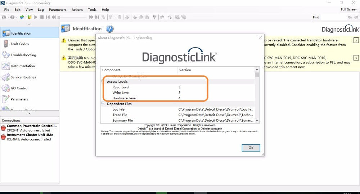Viewport: 360px width, 194px height.
Task: Click the sidebar scroll-up arrow
Action: 29,24
